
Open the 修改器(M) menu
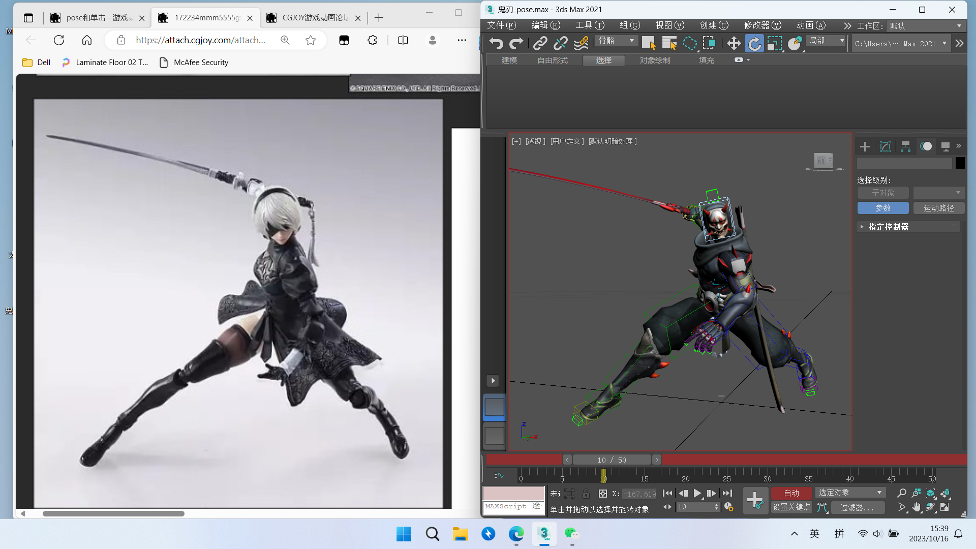[762, 25]
